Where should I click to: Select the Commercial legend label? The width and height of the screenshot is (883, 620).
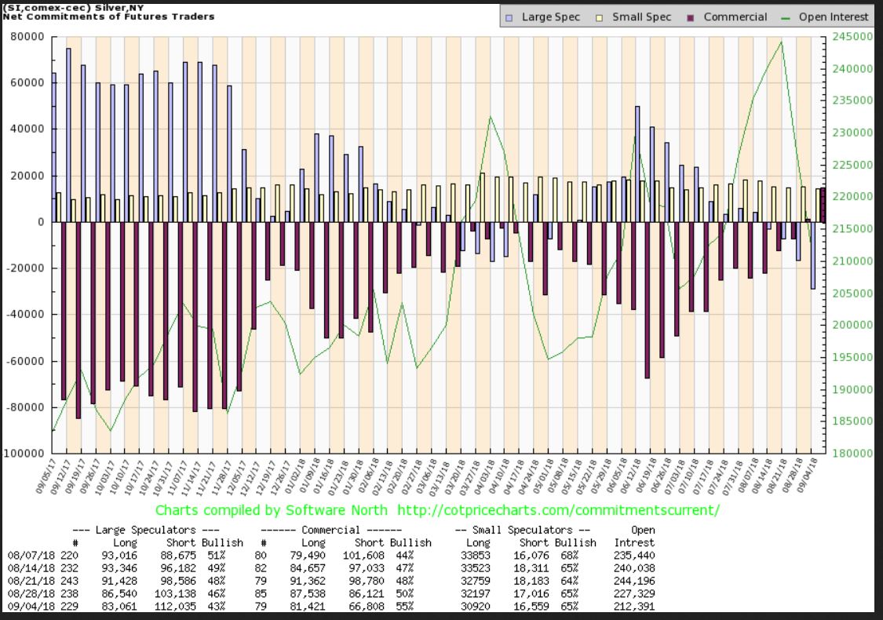click(735, 16)
